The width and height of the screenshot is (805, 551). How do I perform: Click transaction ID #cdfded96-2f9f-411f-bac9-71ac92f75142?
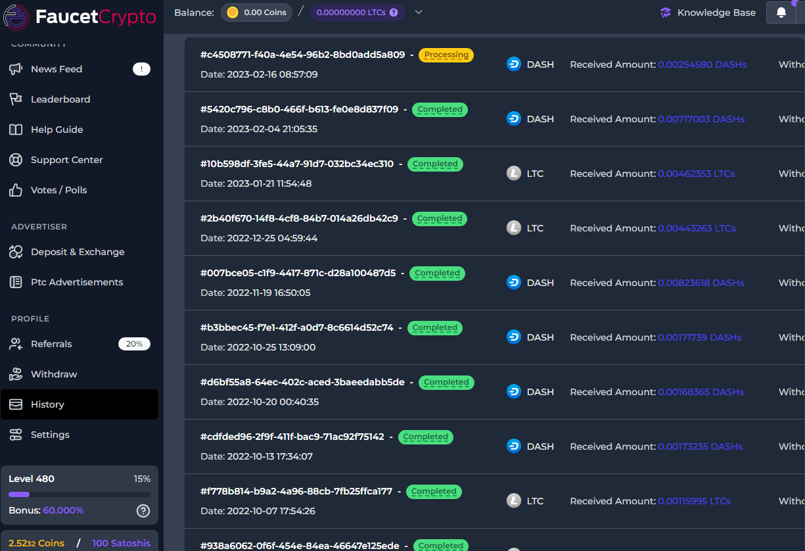tap(292, 437)
